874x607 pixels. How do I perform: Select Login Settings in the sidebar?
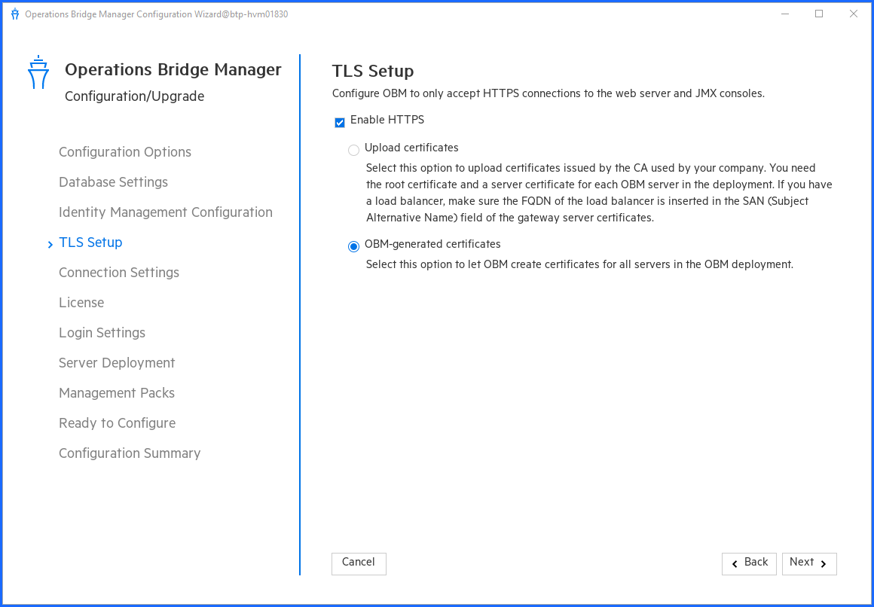102,333
